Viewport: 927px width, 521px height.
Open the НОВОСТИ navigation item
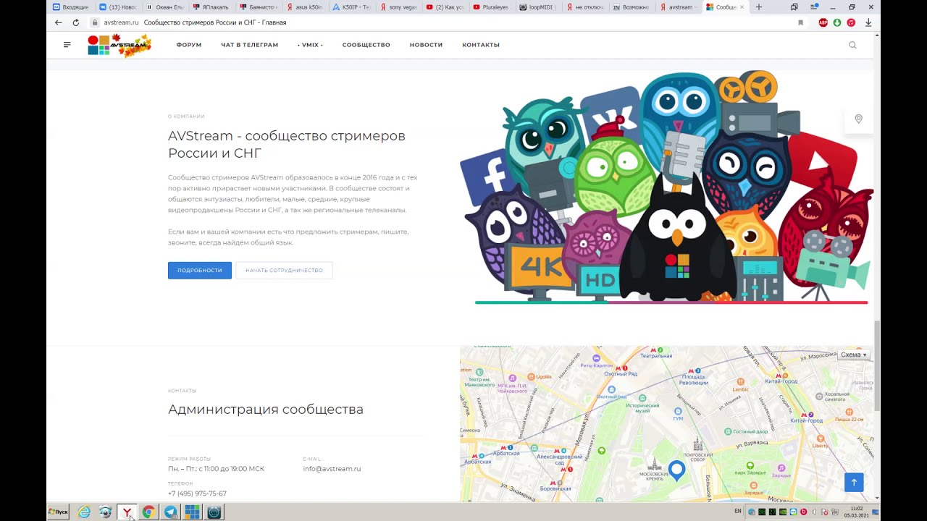pyautogui.click(x=426, y=45)
